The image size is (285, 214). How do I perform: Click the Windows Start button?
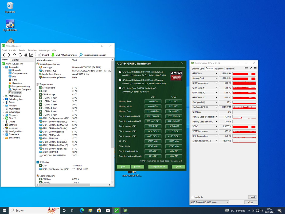4,210
